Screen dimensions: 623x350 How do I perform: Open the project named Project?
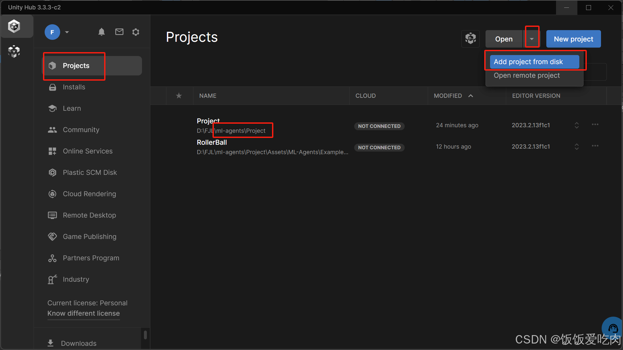point(208,121)
